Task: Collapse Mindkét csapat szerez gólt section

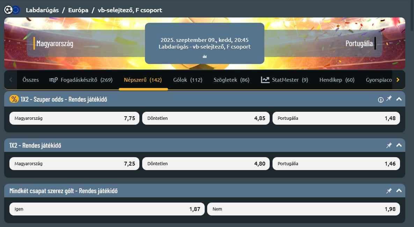Action: [399, 191]
